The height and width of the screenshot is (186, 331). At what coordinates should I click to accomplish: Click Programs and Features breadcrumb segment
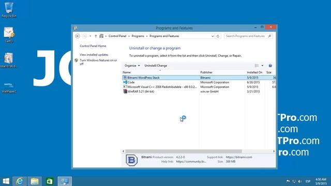pos(164,36)
